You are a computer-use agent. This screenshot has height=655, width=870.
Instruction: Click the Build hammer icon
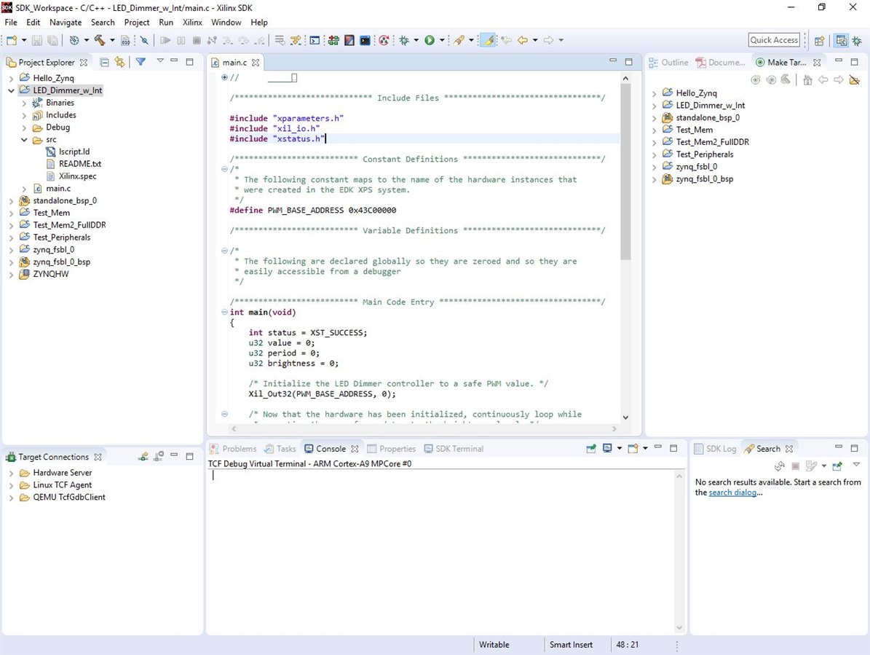pos(100,41)
